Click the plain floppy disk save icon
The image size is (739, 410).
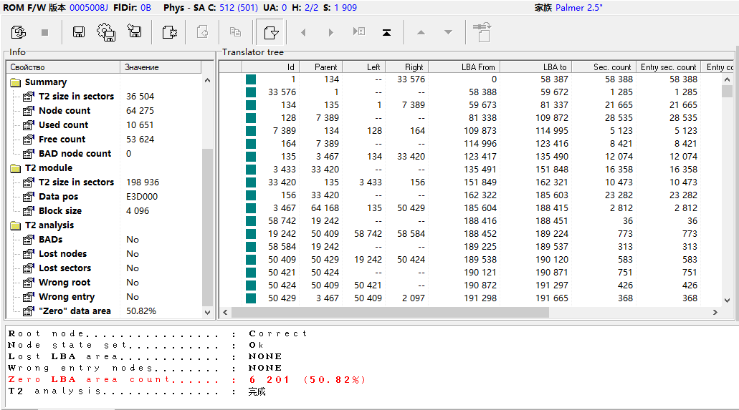79,32
